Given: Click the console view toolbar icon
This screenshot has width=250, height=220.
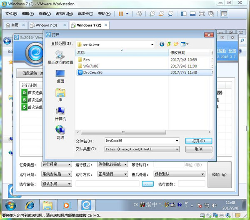Looking at the screenshot, I should 224,14.
